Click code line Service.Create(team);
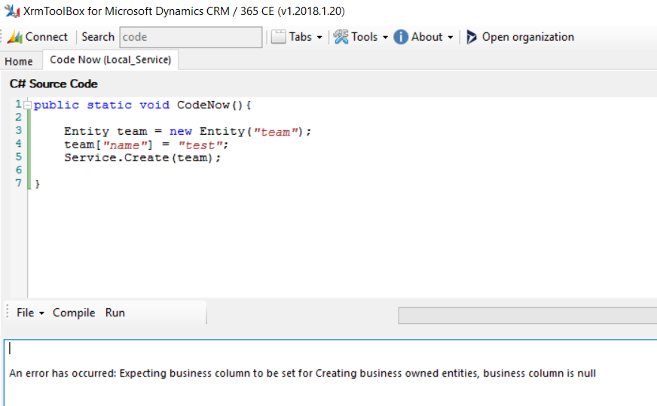 coord(142,157)
